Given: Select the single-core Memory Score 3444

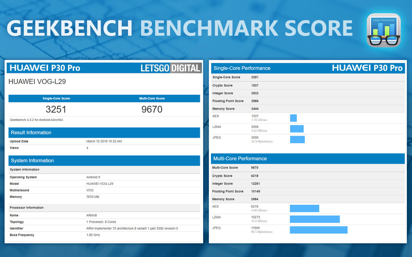Looking at the screenshot, I should 255,109.
